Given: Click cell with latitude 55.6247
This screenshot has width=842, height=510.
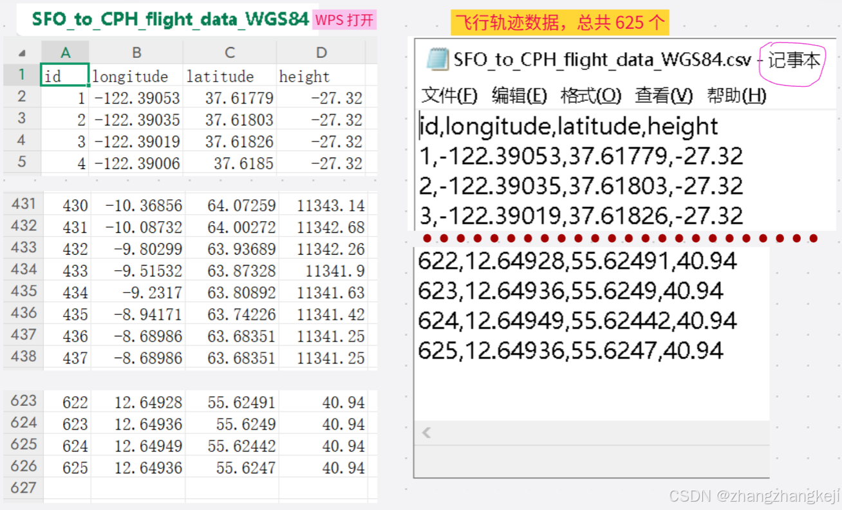Looking at the screenshot, I should pos(230,468).
